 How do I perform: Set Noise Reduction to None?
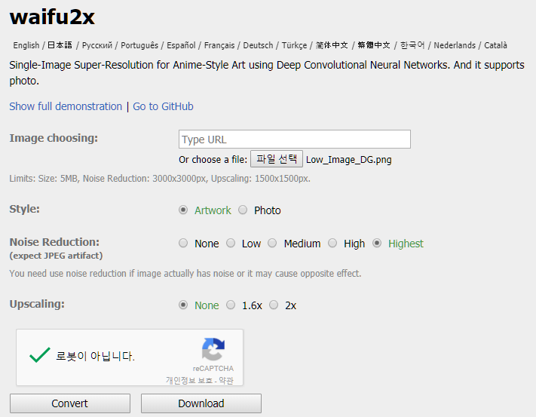click(x=183, y=243)
